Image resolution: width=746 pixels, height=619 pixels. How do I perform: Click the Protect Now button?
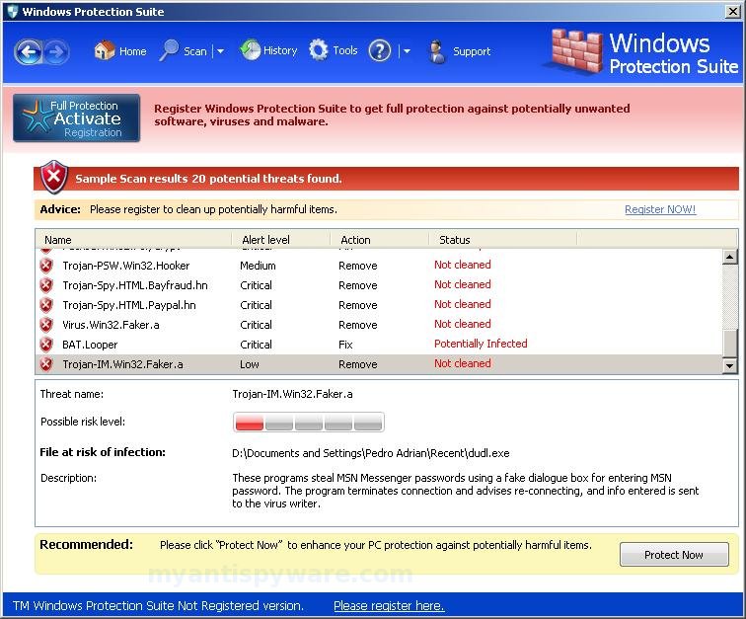[674, 554]
